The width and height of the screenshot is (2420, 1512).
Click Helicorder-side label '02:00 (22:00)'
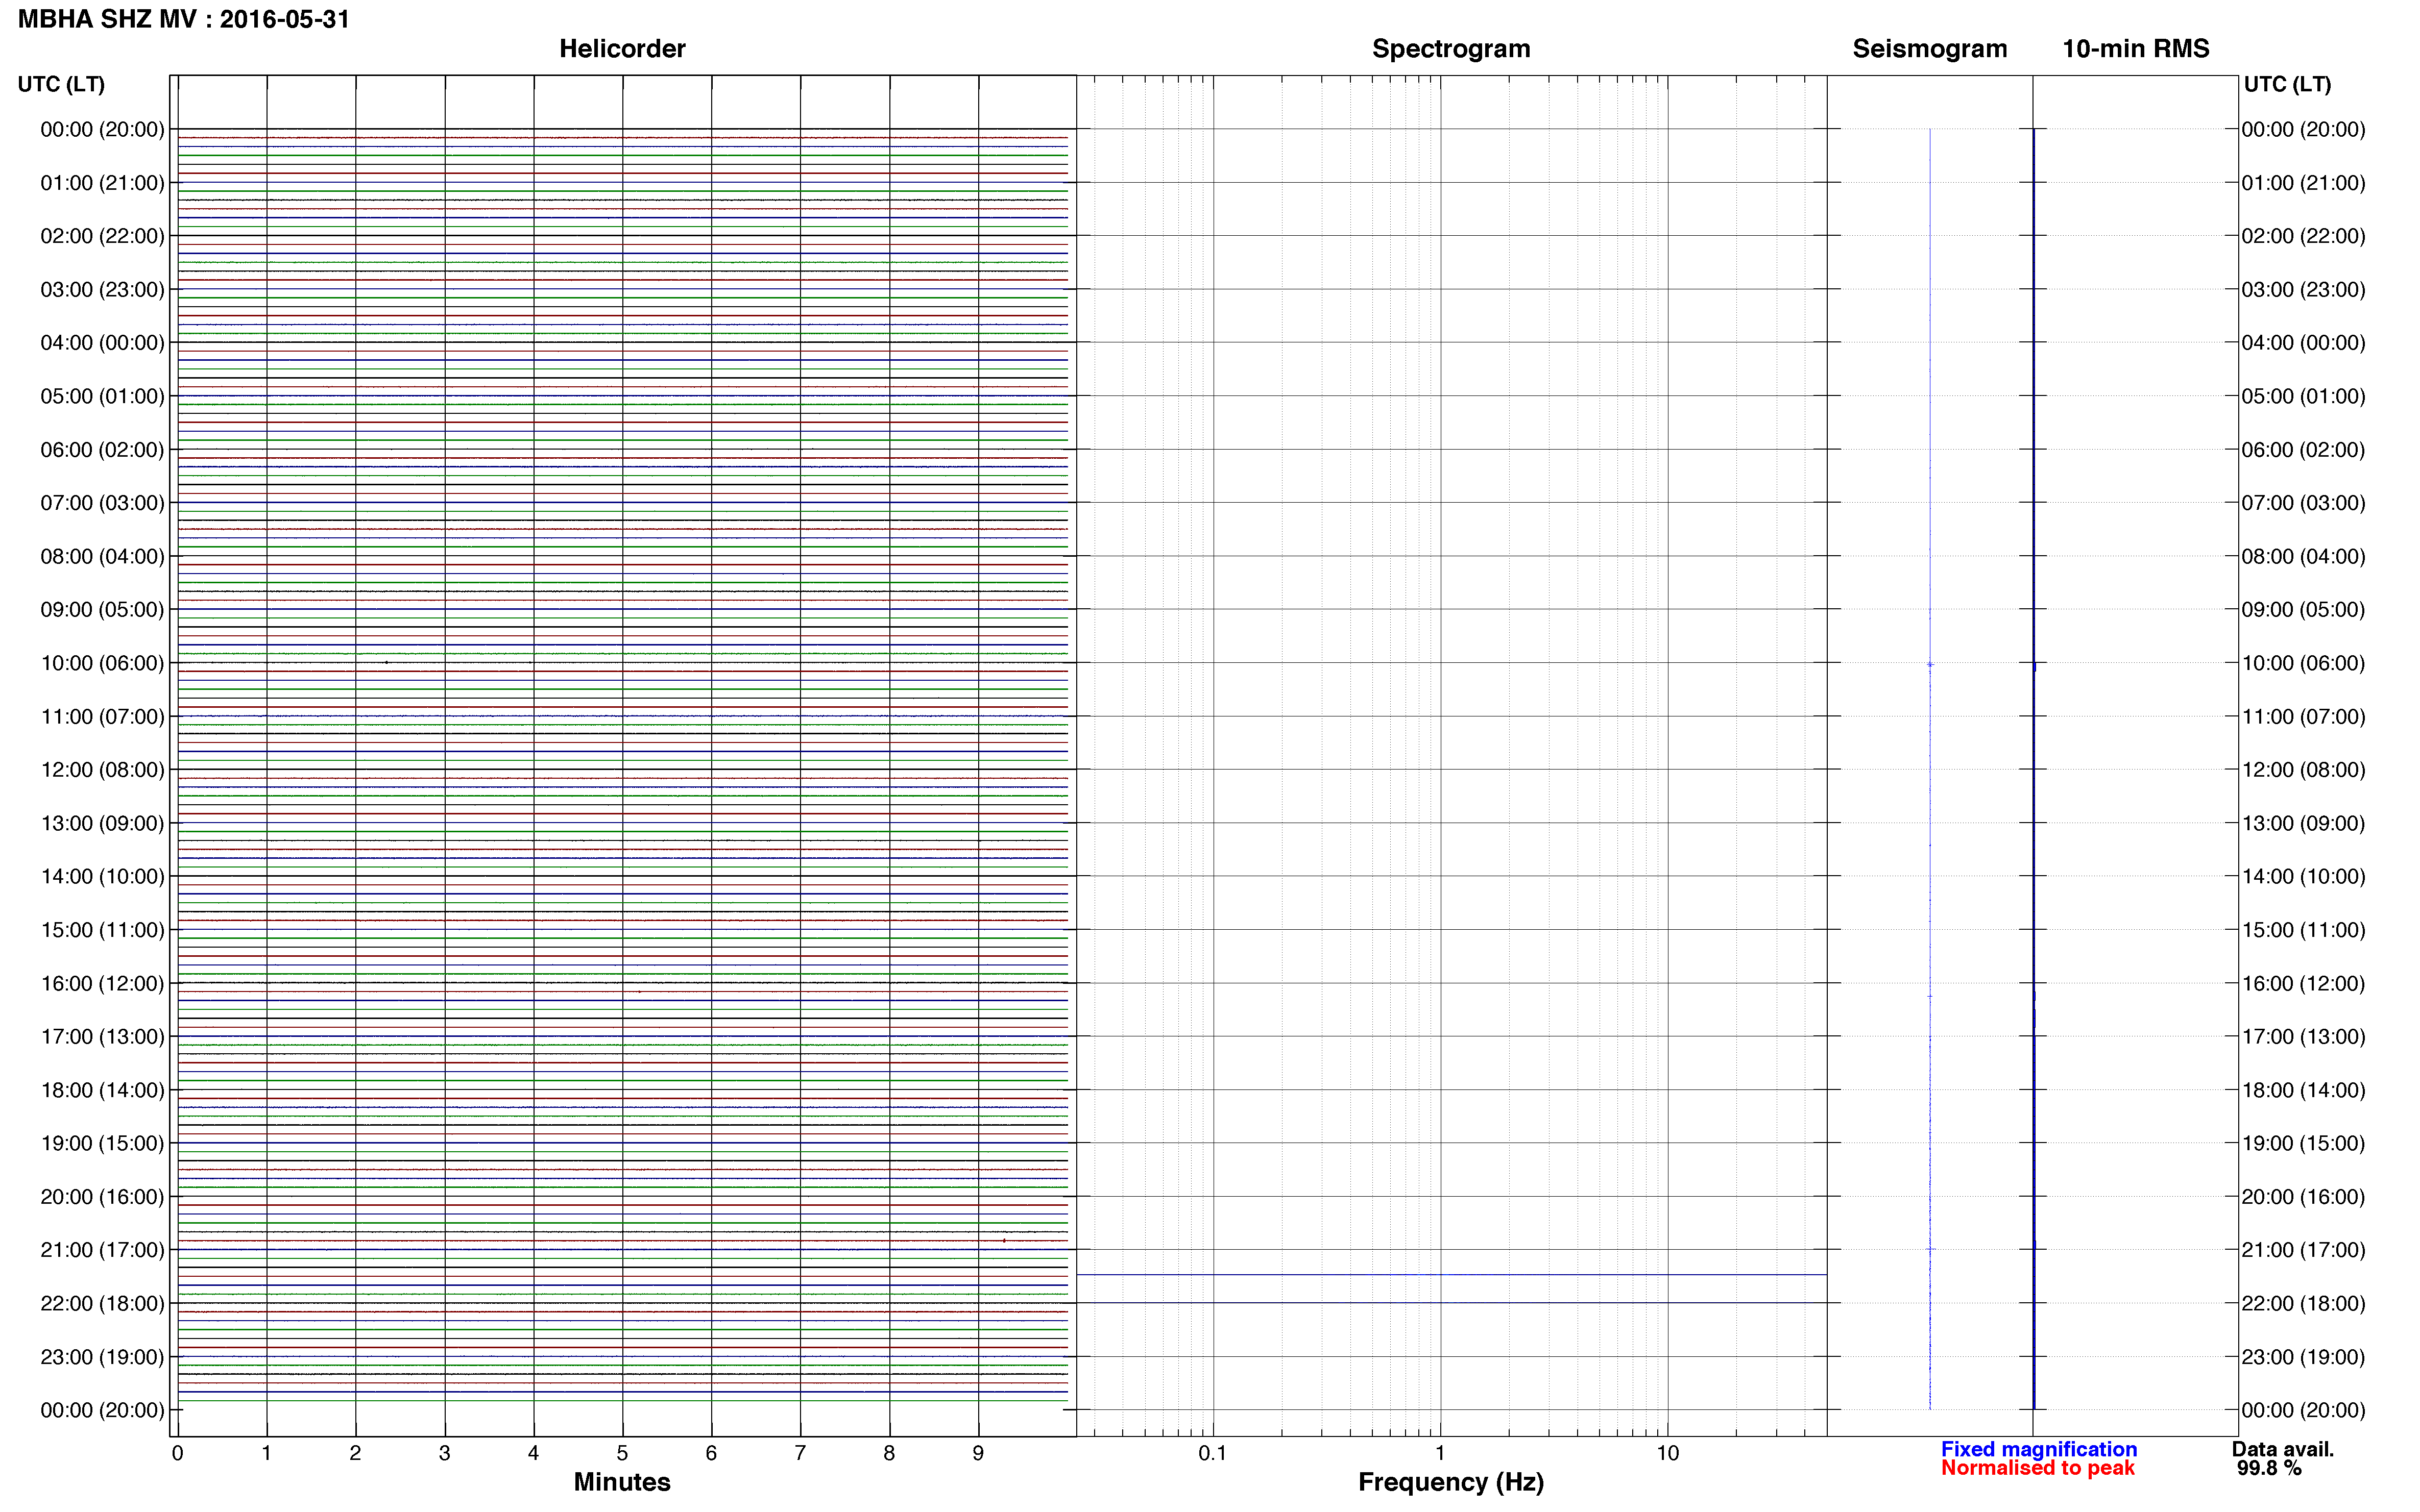point(102,236)
